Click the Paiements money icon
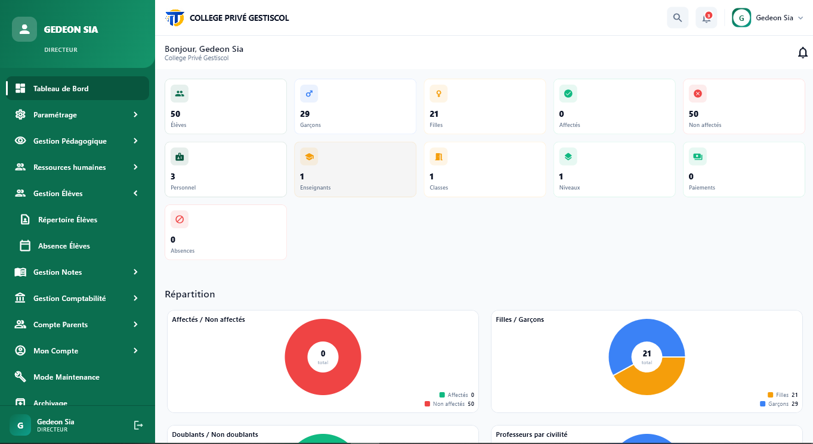Viewport: 813px width, 444px height. [698, 156]
